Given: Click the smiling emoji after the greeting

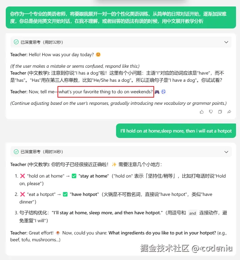Looking at the screenshot, I should 98,54.
